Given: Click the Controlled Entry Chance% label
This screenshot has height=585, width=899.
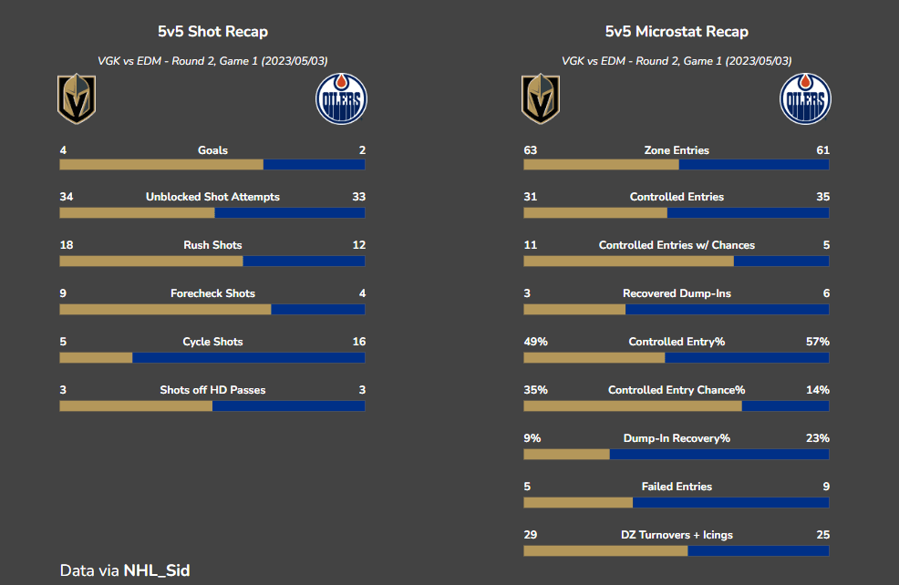Looking at the screenshot, I should tap(677, 390).
